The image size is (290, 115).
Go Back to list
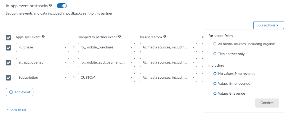[17, 110]
